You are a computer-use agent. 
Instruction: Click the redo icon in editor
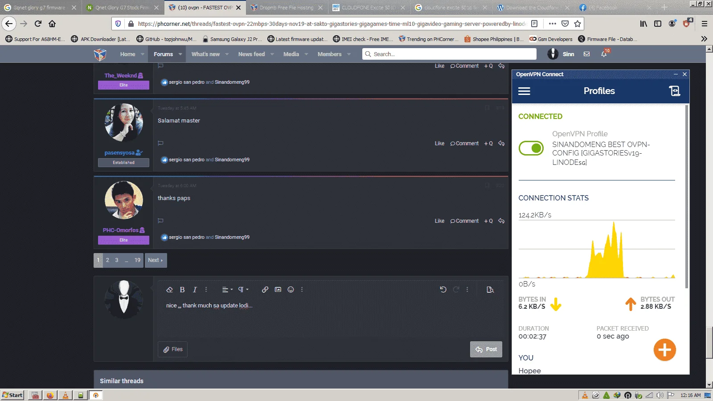coord(456,290)
